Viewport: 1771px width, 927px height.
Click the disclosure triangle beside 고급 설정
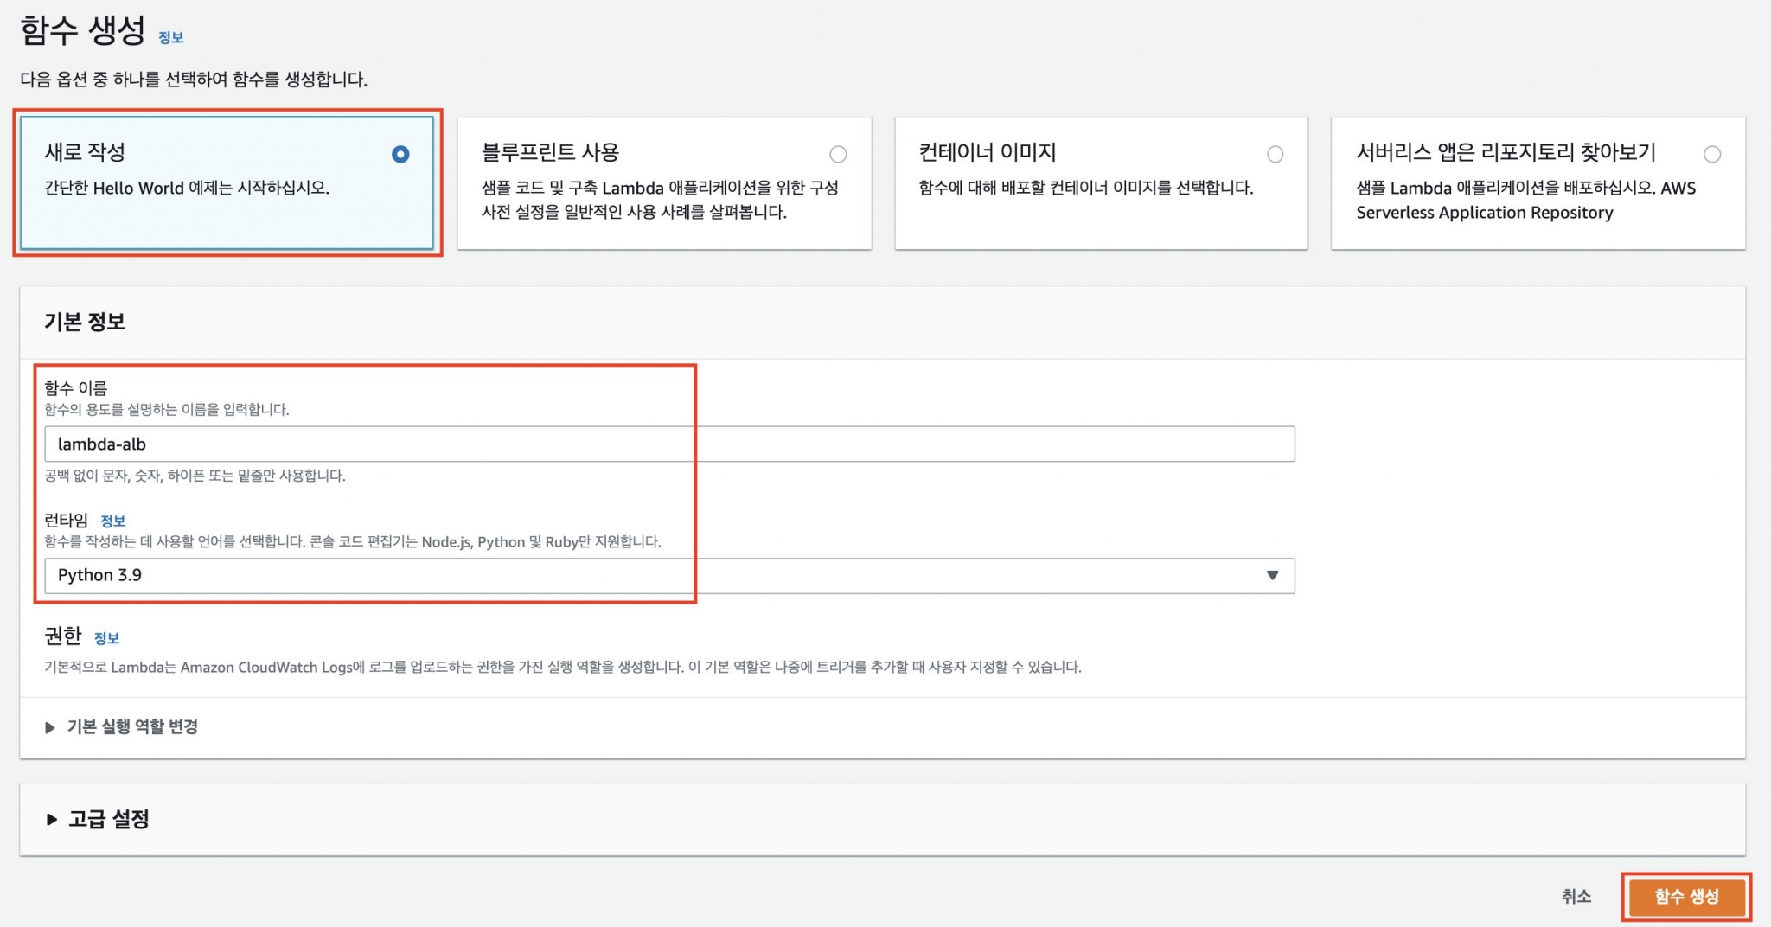[50, 820]
